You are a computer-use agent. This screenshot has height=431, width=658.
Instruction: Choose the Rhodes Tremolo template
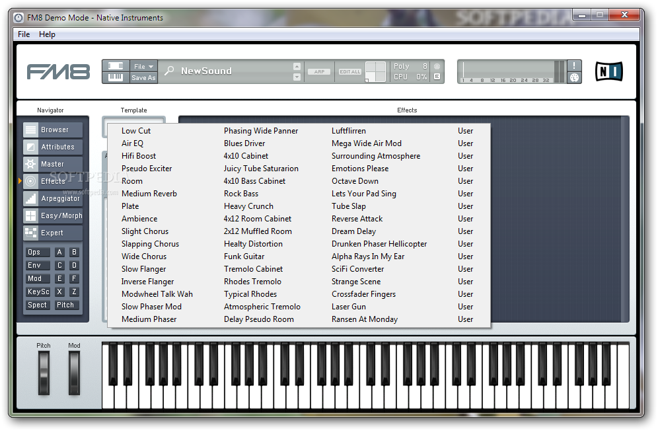[252, 282]
